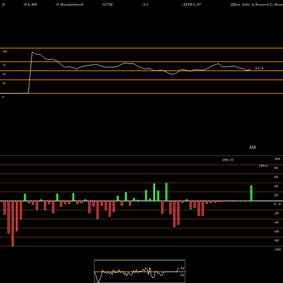Click the RSI axis label 30

pyautogui.click(x=4, y=83)
